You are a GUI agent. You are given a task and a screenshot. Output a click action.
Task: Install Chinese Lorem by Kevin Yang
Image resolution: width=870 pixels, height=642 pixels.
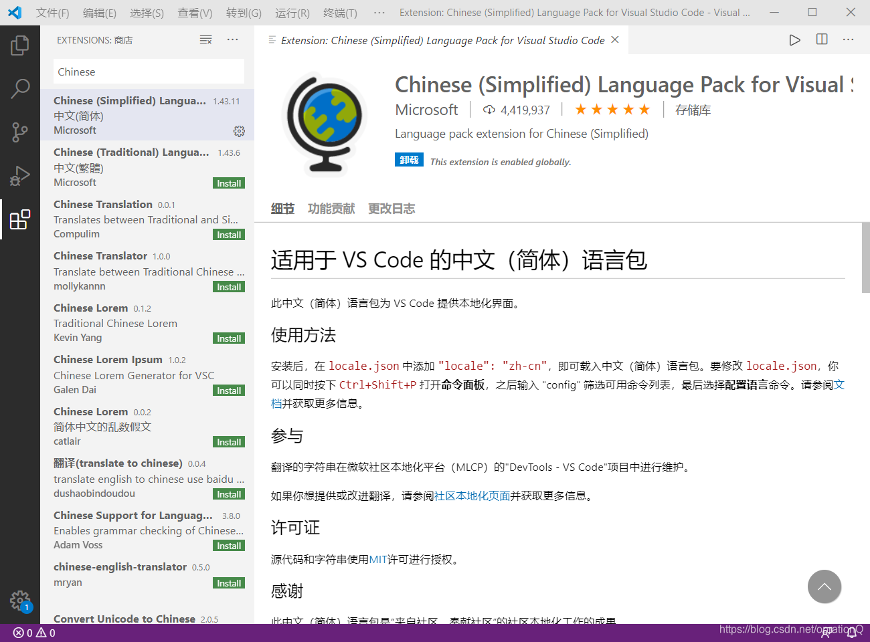[229, 338]
